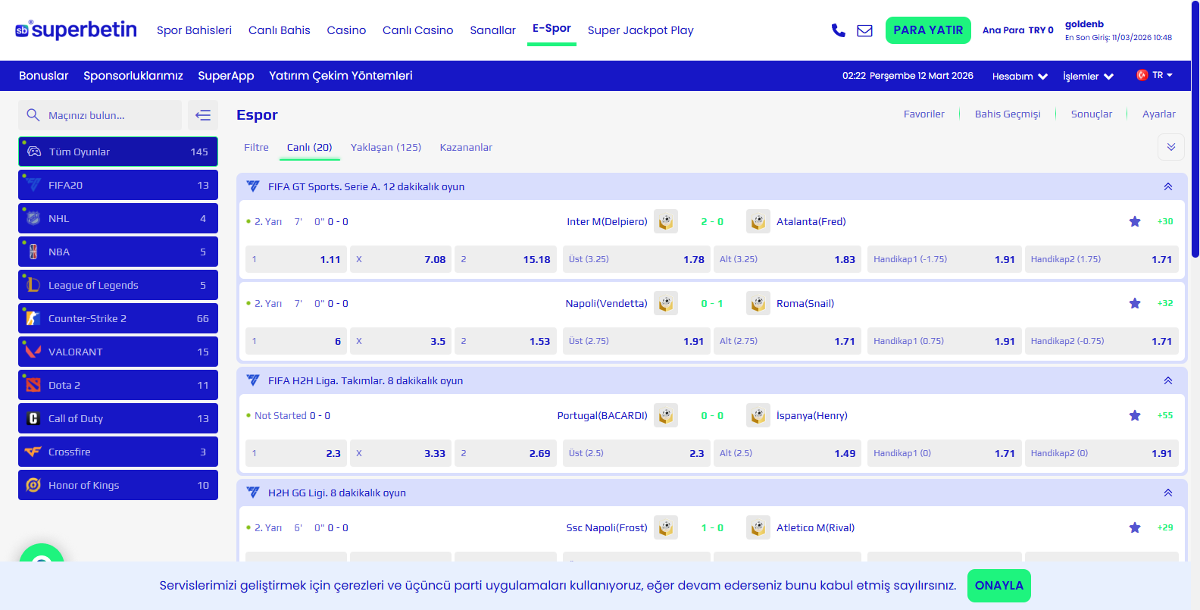Click the superbetin logo
Screen dimensions: 1200x610
(76, 30)
